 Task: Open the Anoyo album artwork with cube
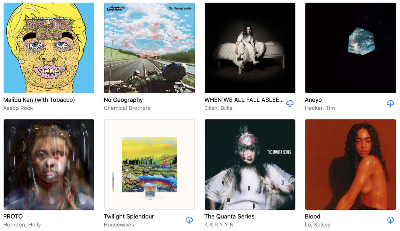tap(350, 48)
